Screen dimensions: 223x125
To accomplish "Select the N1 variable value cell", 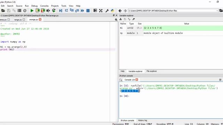I will click(183, 28).
